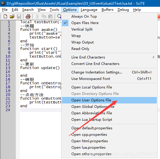
Task: Click the Save floppy disk icon
Action: (19, 16)
